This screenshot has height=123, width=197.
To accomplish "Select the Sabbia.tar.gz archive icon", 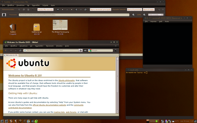I will point(37,27).
